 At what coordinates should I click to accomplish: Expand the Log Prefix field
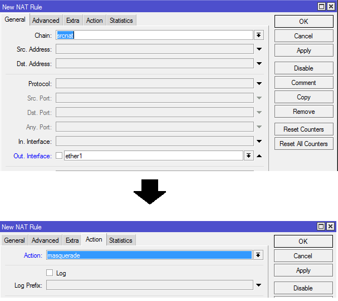(x=258, y=285)
